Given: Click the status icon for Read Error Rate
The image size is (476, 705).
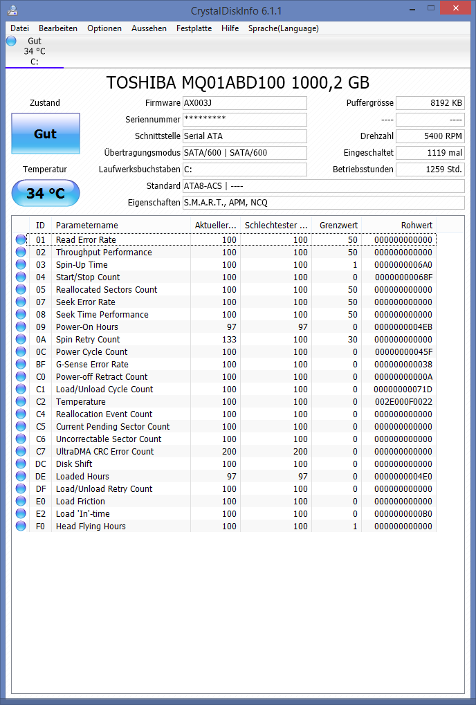Looking at the screenshot, I should coord(21,239).
